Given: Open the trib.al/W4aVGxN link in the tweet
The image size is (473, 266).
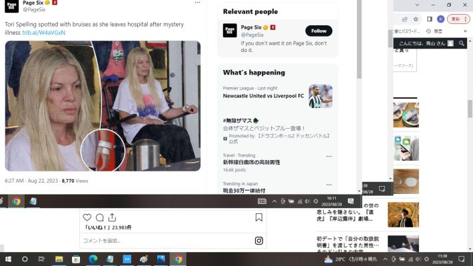Looking at the screenshot, I should point(43,32).
